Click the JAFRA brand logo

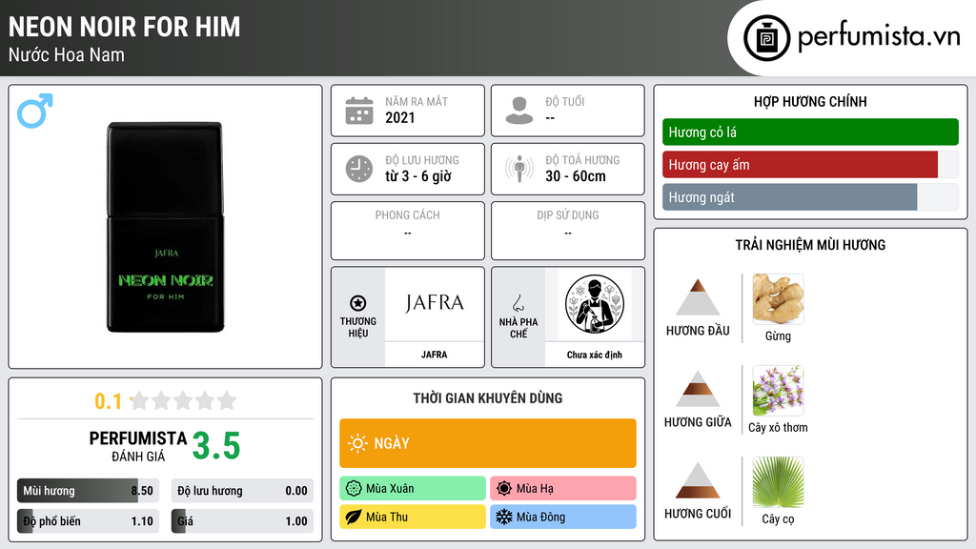pyautogui.click(x=435, y=304)
